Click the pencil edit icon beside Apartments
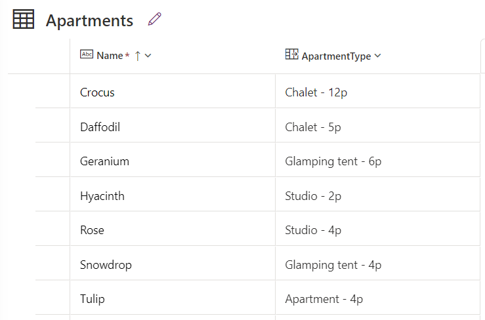The width and height of the screenshot is (485, 320). (x=155, y=19)
